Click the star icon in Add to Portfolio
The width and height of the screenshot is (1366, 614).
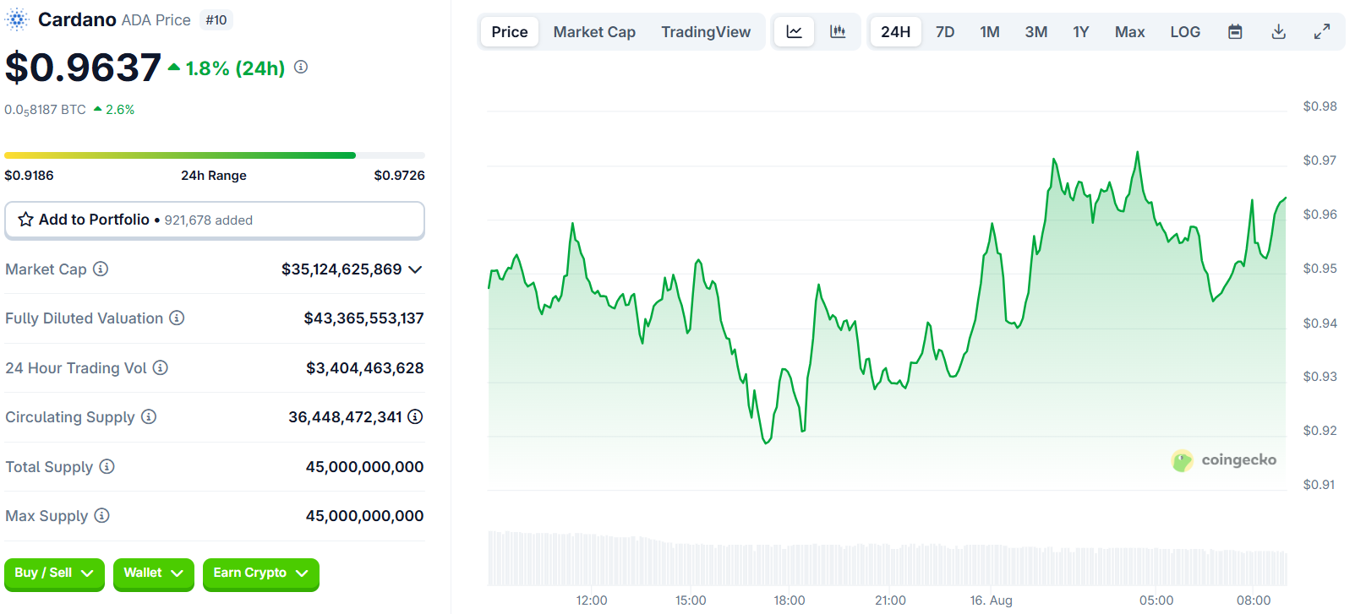pos(26,220)
